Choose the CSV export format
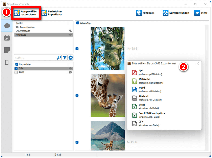 [x=146, y=124]
